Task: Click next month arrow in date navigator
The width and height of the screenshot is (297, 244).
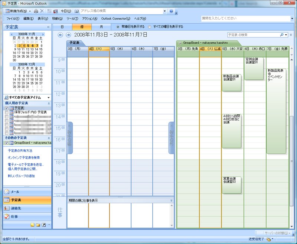Action: (x=43, y=34)
